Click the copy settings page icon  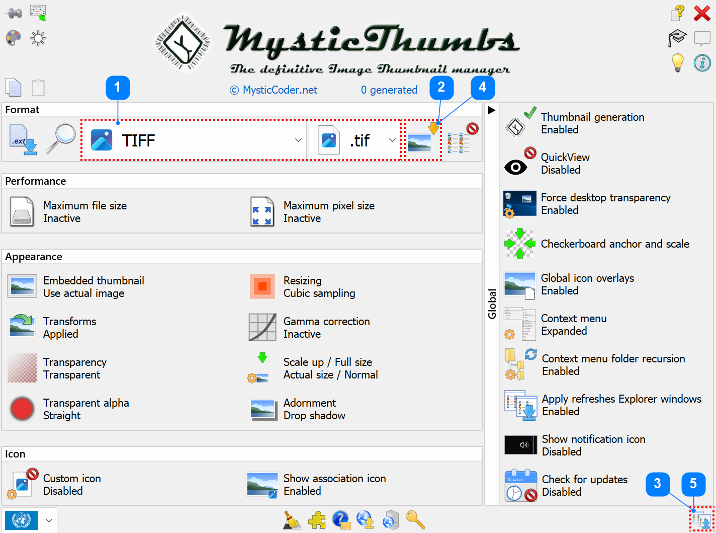pyautogui.click(x=14, y=88)
